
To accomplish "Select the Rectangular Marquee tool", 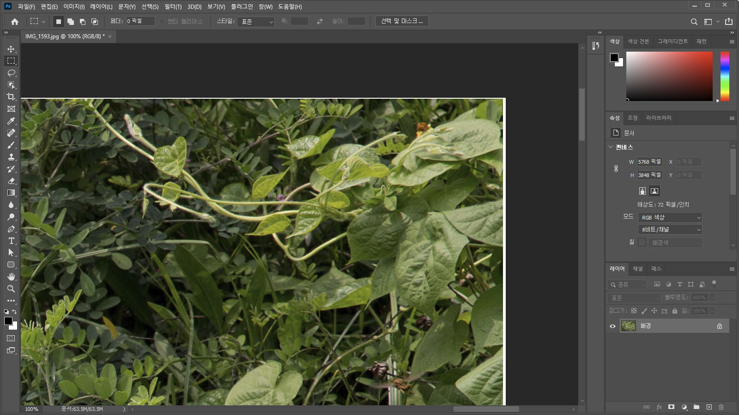I will pyautogui.click(x=11, y=61).
